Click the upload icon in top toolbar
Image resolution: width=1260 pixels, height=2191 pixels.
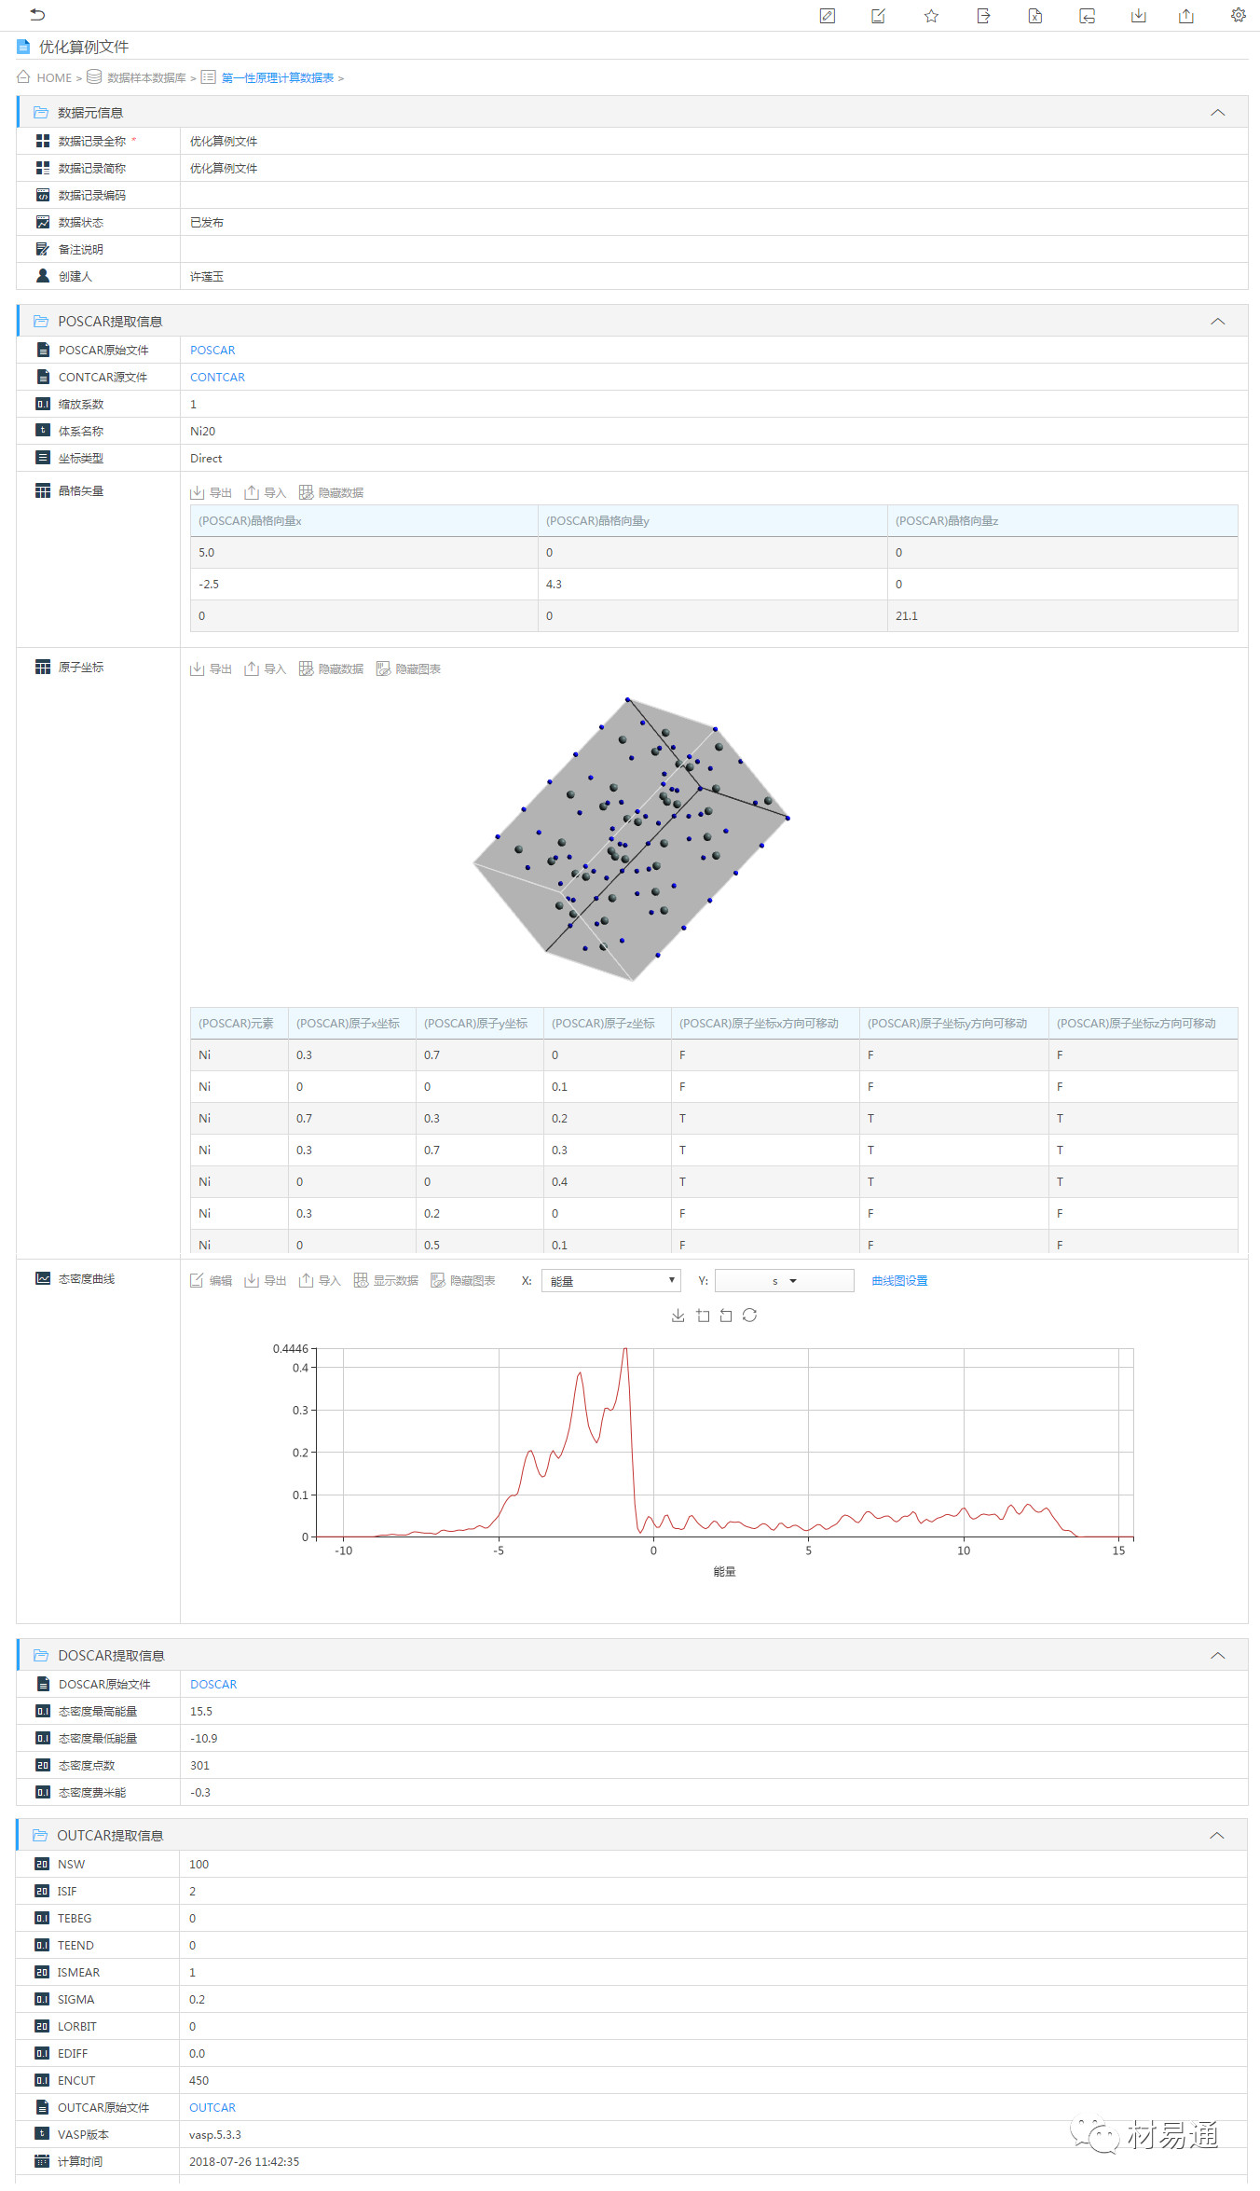point(1185,16)
